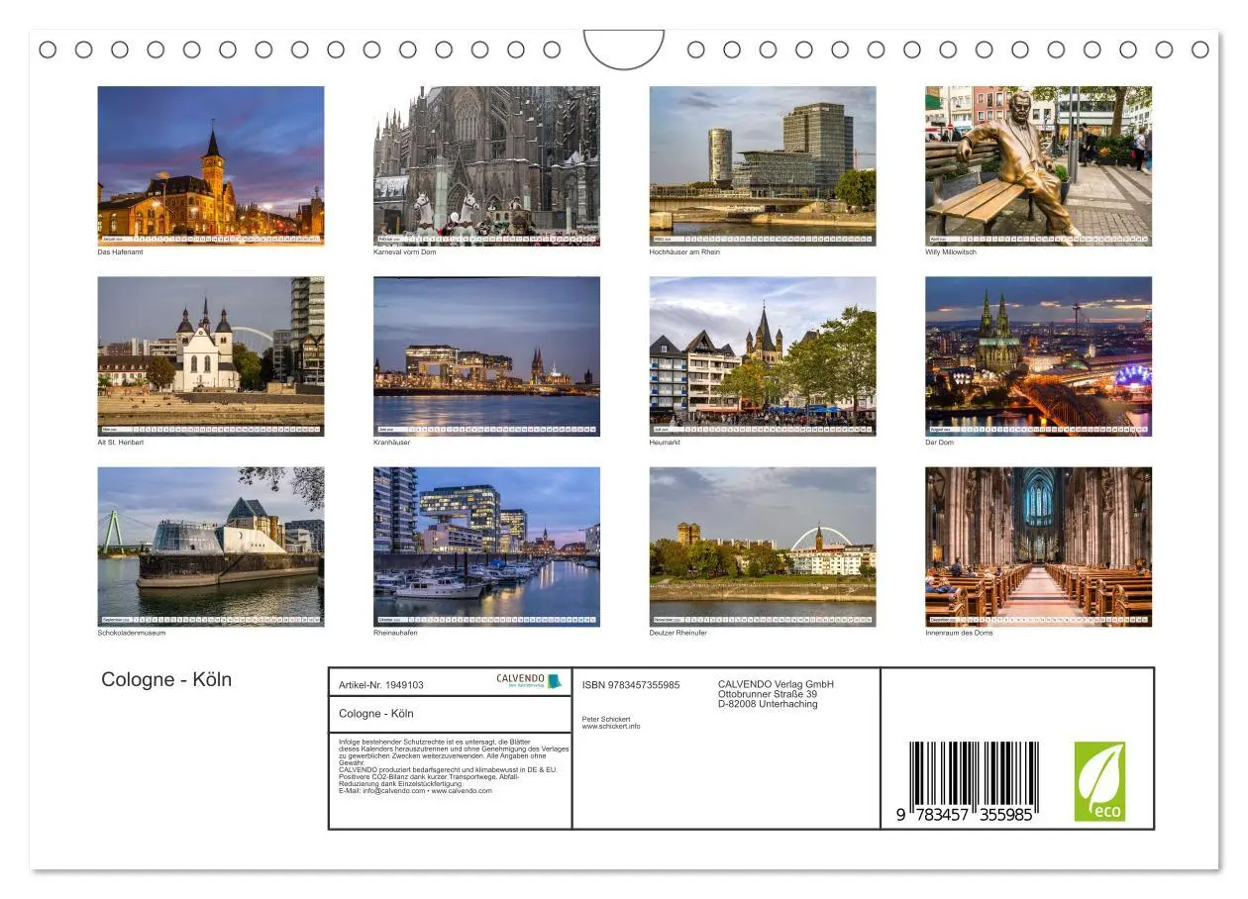Click the Heumarkt caption
The image size is (1248, 899).
tap(665, 443)
